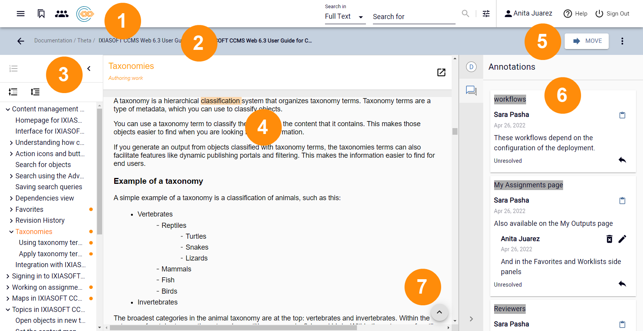This screenshot has height=331, width=643.
Task: Open the Details (D) side tab
Action: click(x=471, y=67)
